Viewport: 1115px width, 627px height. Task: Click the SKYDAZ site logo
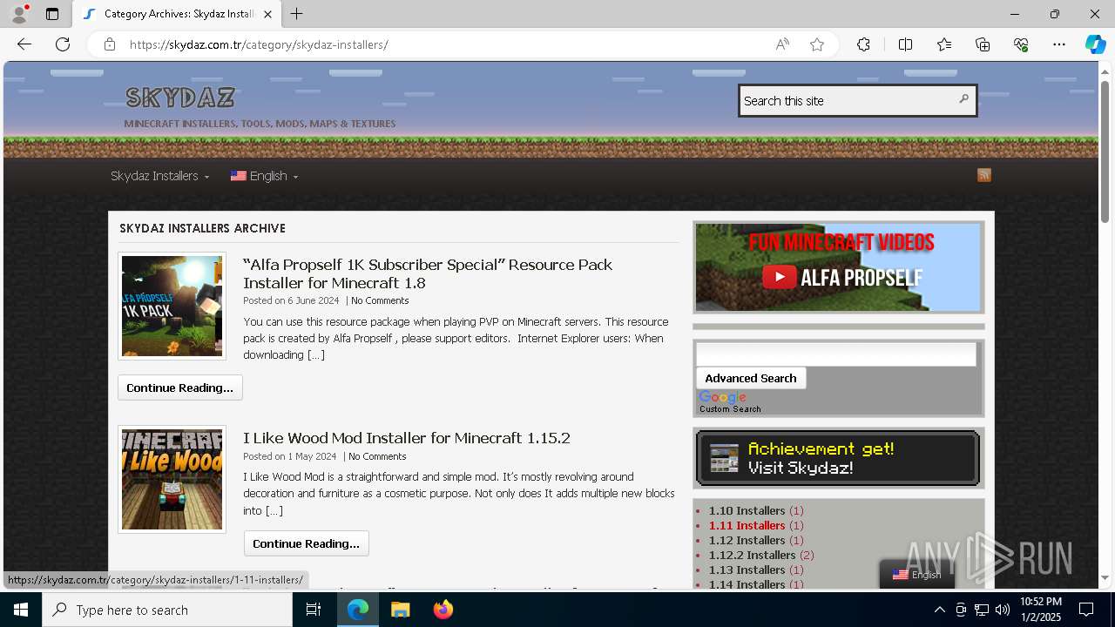[180, 97]
